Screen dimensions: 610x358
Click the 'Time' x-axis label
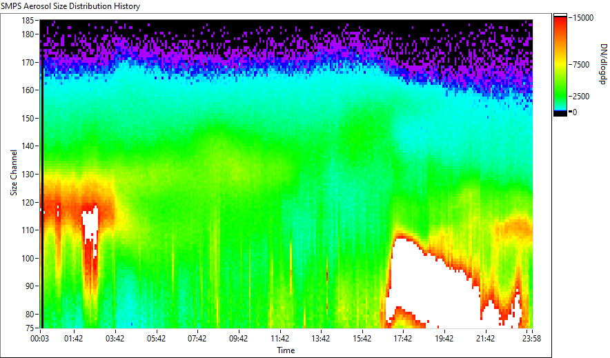[286, 350]
